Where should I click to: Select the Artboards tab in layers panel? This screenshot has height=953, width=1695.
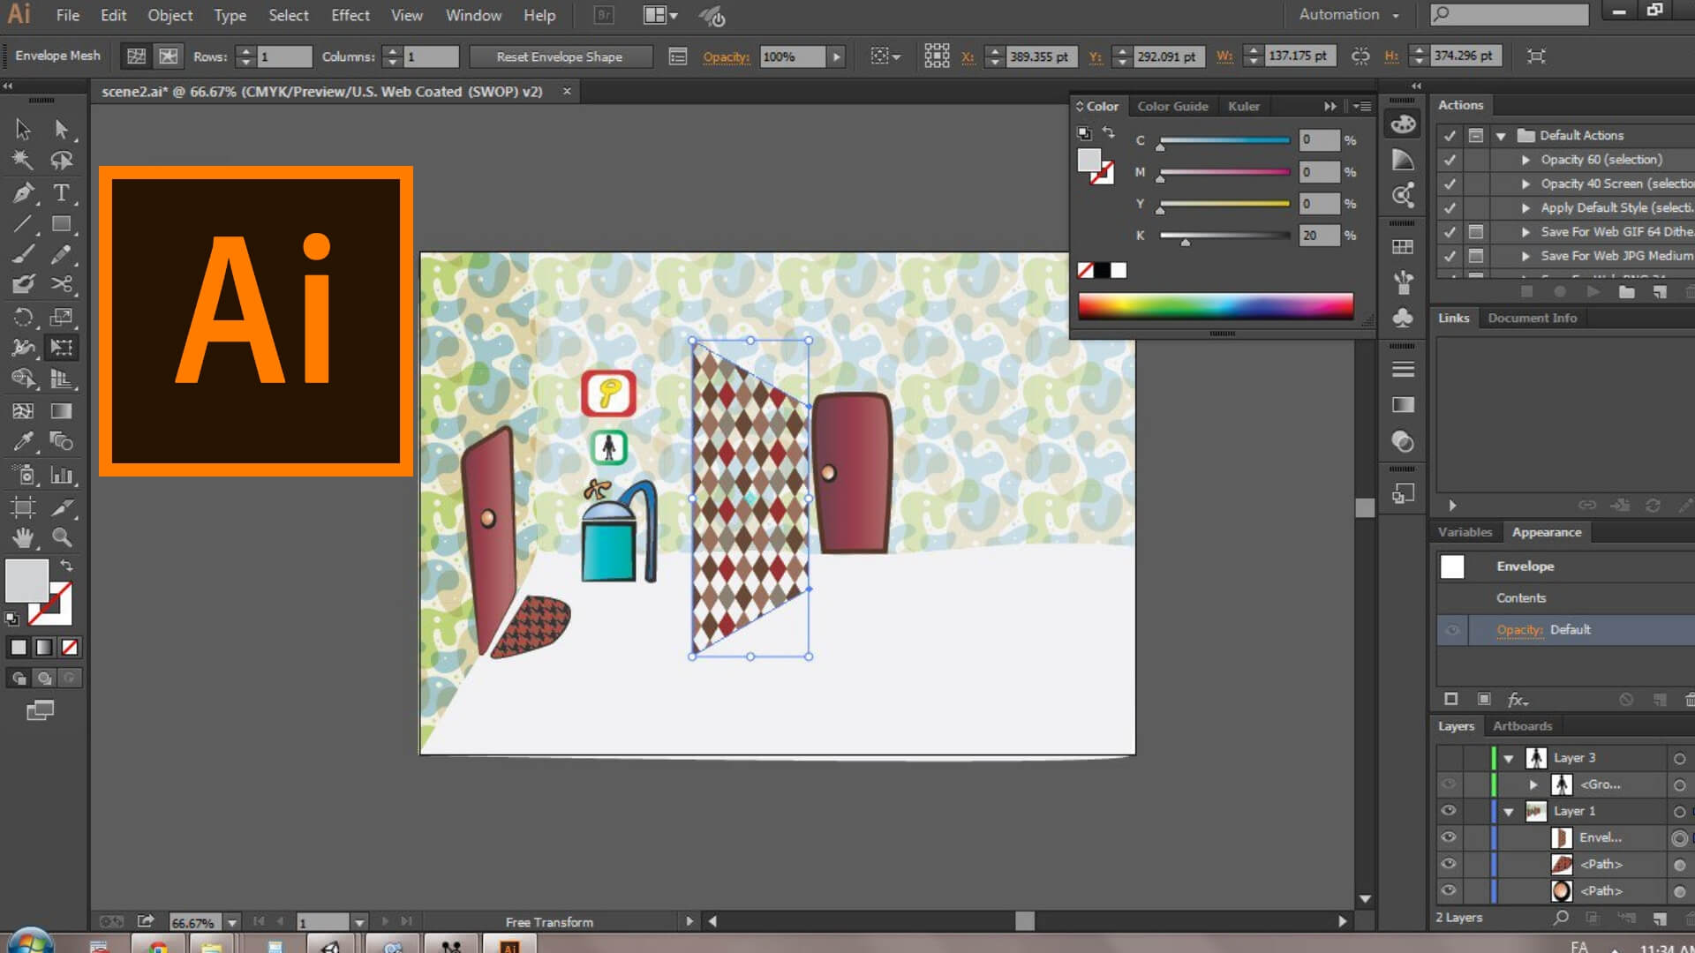pyautogui.click(x=1523, y=725)
